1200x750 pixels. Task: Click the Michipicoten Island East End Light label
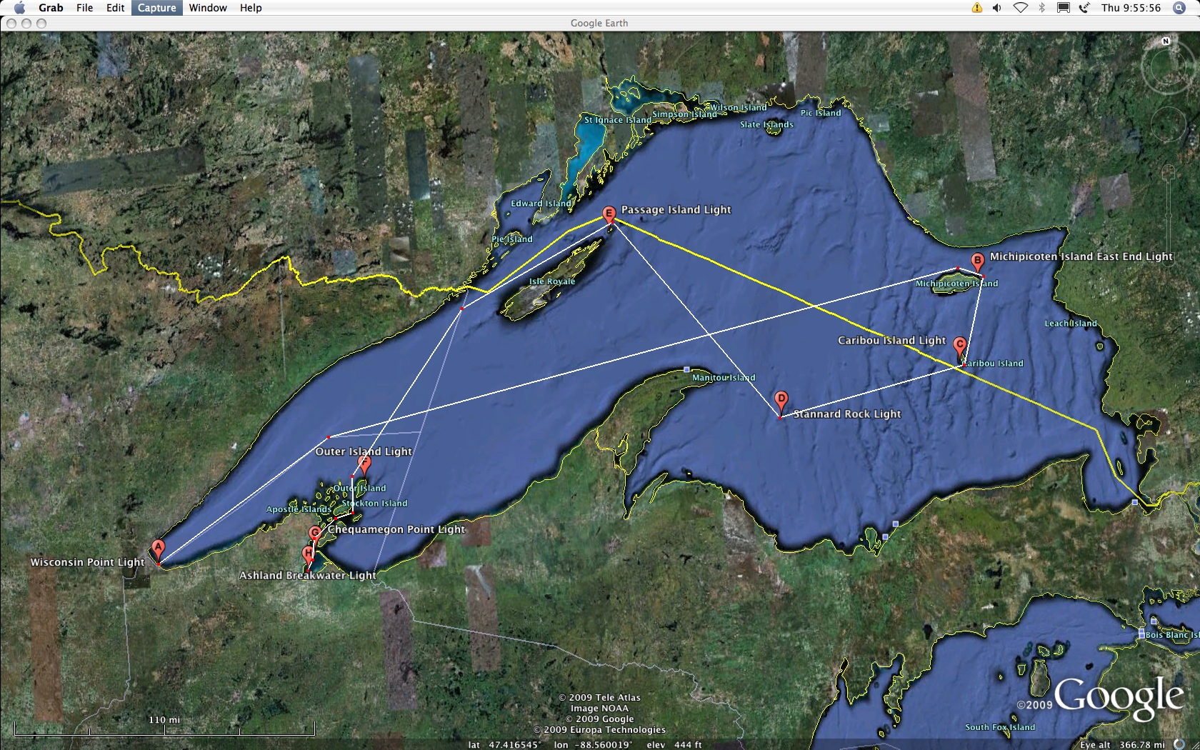pyautogui.click(x=1081, y=256)
